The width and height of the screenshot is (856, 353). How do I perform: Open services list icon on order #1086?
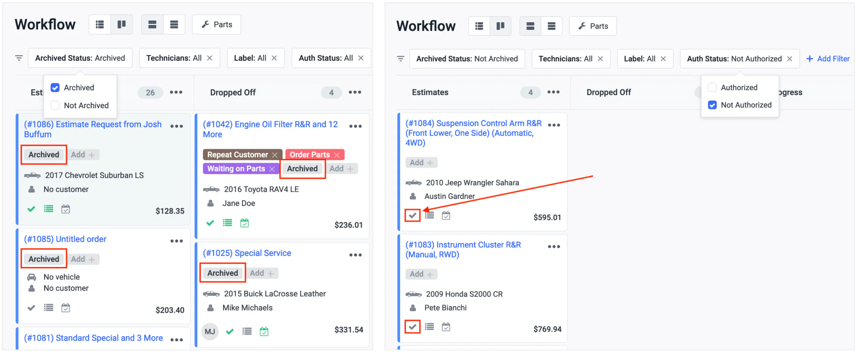[x=49, y=209]
